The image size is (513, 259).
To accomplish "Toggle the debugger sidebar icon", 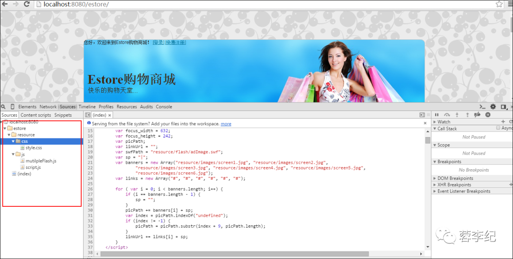I will click(x=422, y=115).
